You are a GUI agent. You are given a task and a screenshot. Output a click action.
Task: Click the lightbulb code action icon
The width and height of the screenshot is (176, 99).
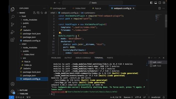pos(60,33)
